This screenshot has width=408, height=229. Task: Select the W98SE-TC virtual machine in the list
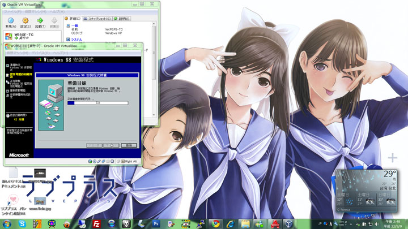coord(32,36)
